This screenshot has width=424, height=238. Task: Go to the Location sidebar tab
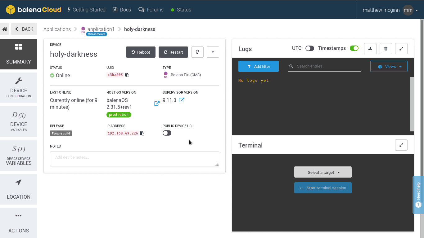click(19, 189)
